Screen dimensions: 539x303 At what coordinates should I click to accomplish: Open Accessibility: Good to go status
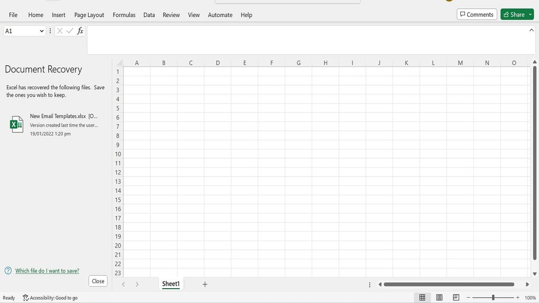coord(50,298)
